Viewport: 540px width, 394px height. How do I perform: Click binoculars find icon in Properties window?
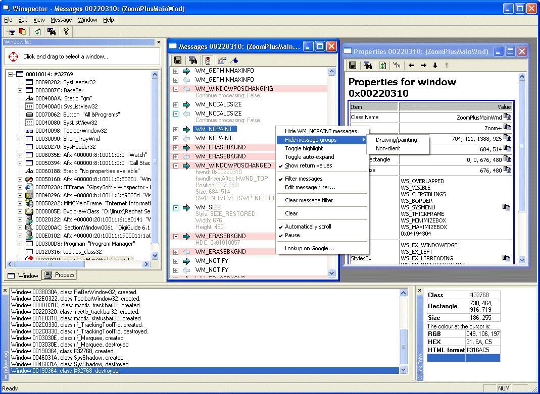point(367,65)
